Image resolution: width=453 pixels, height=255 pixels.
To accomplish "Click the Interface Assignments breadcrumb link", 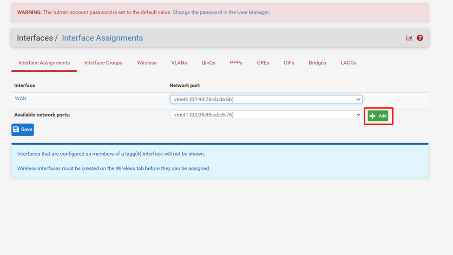I will [x=102, y=38].
